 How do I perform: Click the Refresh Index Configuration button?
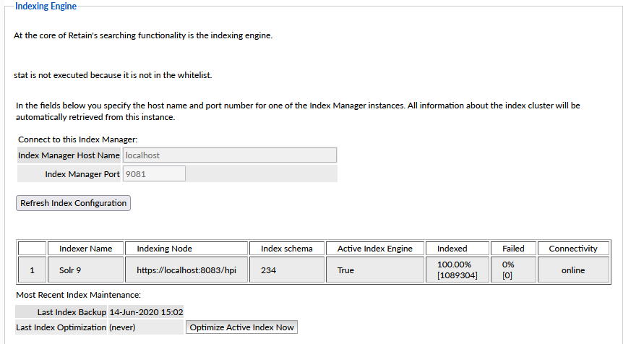73,203
